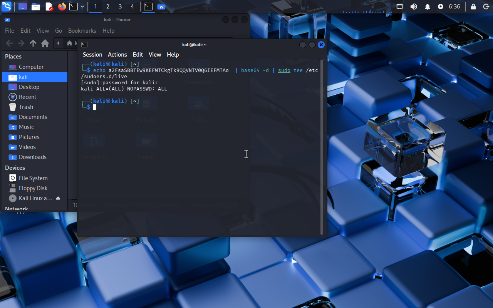Viewport: 493px width, 308px height.
Task: Click the power manager icon
Action: click(x=441, y=7)
